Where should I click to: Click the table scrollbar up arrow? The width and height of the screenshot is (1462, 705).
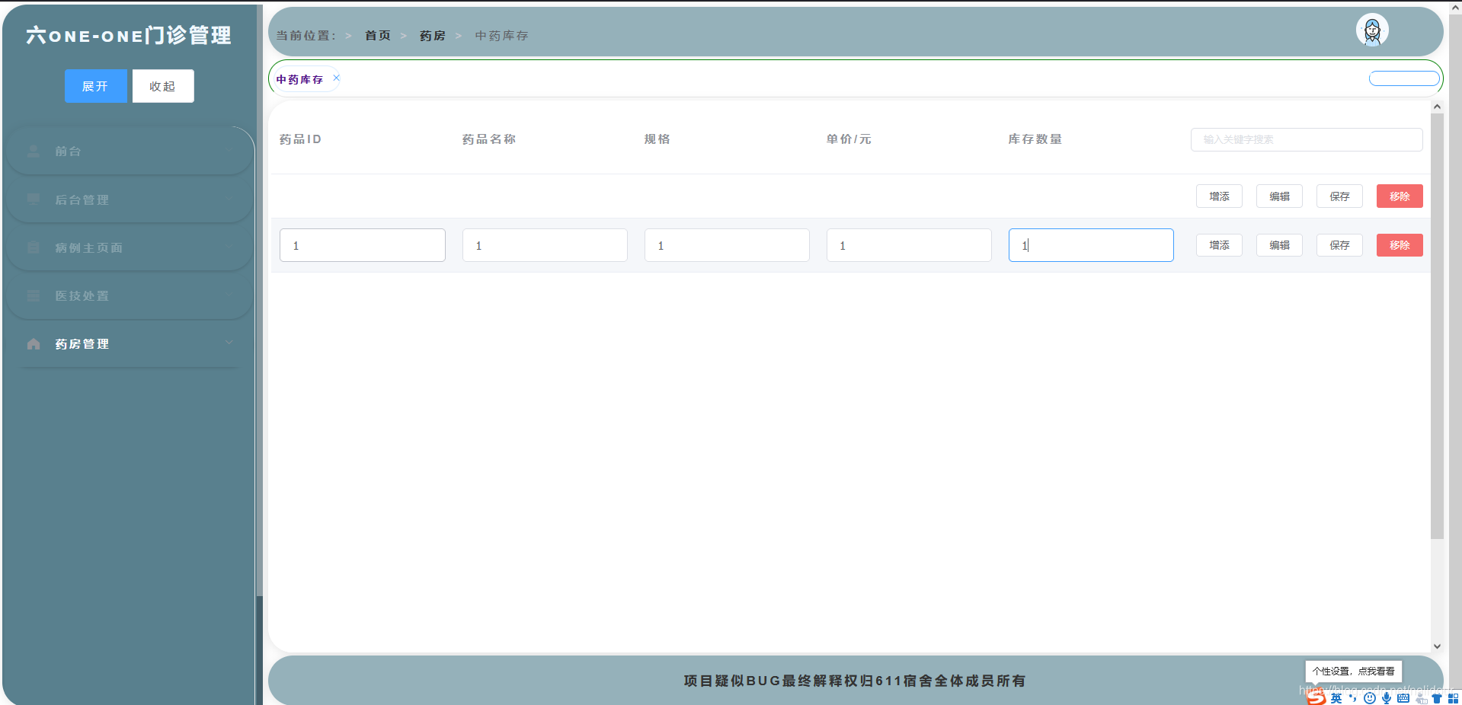pos(1437,107)
